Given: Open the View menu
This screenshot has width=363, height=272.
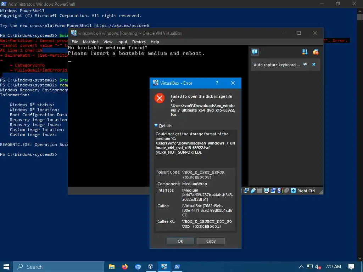Looking at the screenshot, I should 108,42.
